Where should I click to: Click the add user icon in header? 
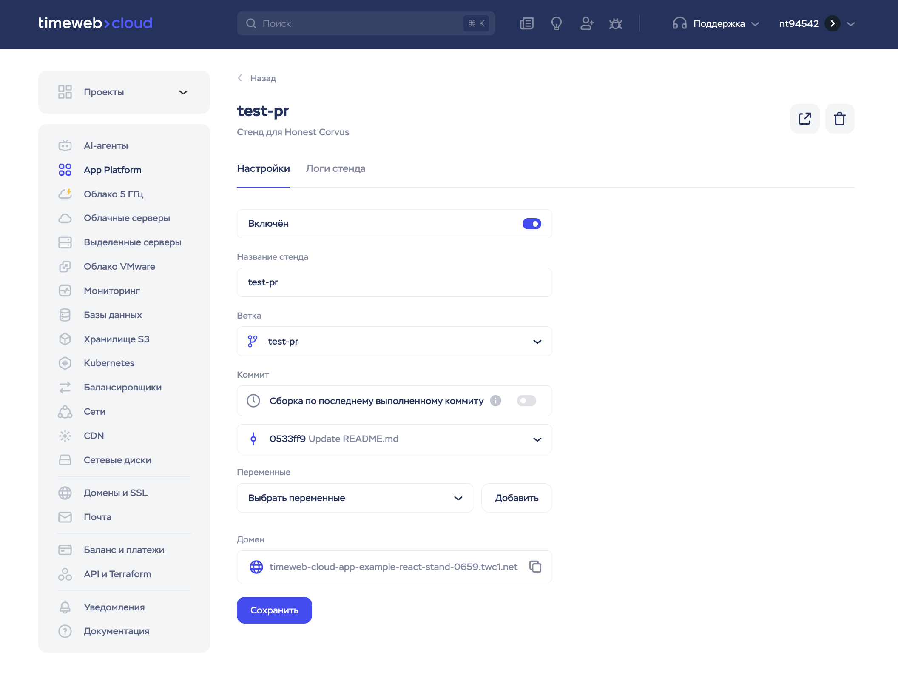[x=586, y=24]
